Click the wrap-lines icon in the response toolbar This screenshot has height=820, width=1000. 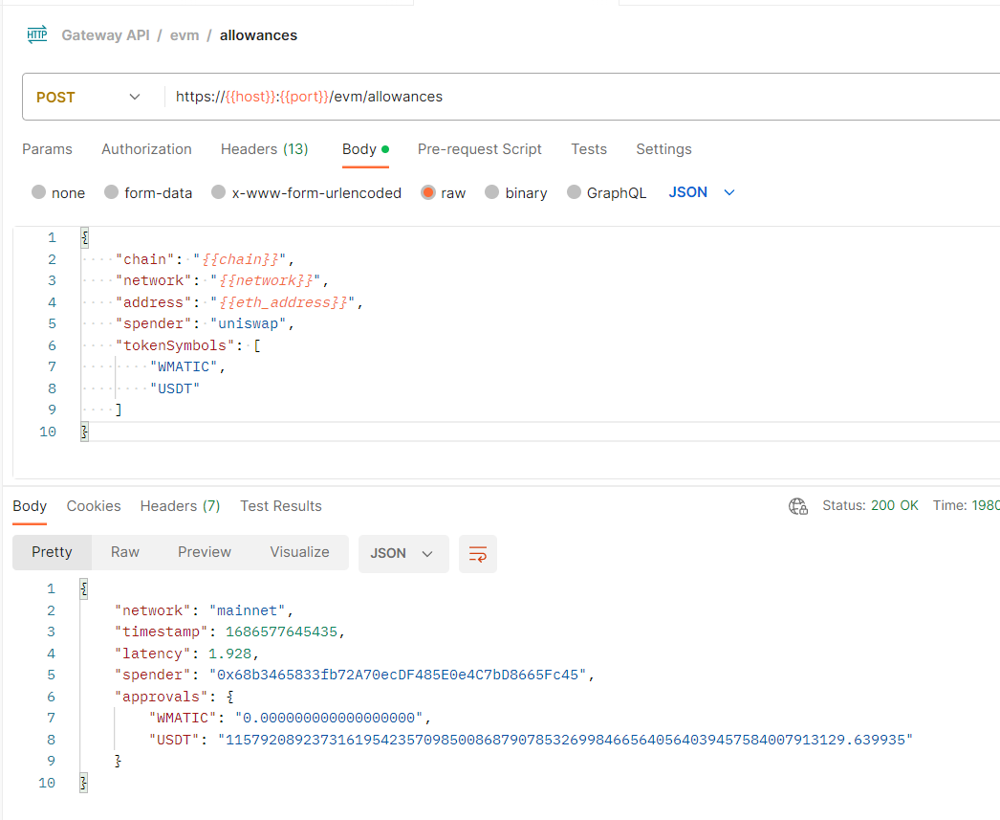(x=477, y=554)
